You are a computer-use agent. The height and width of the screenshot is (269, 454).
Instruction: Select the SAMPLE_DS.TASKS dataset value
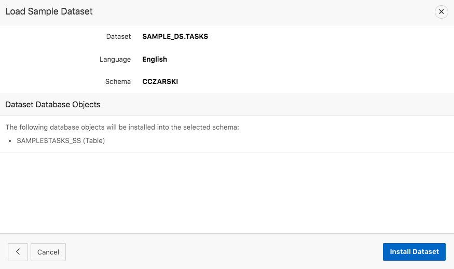click(x=175, y=37)
